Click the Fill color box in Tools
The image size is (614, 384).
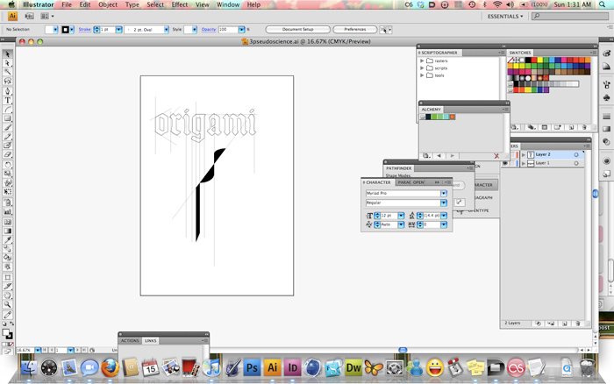5,333
